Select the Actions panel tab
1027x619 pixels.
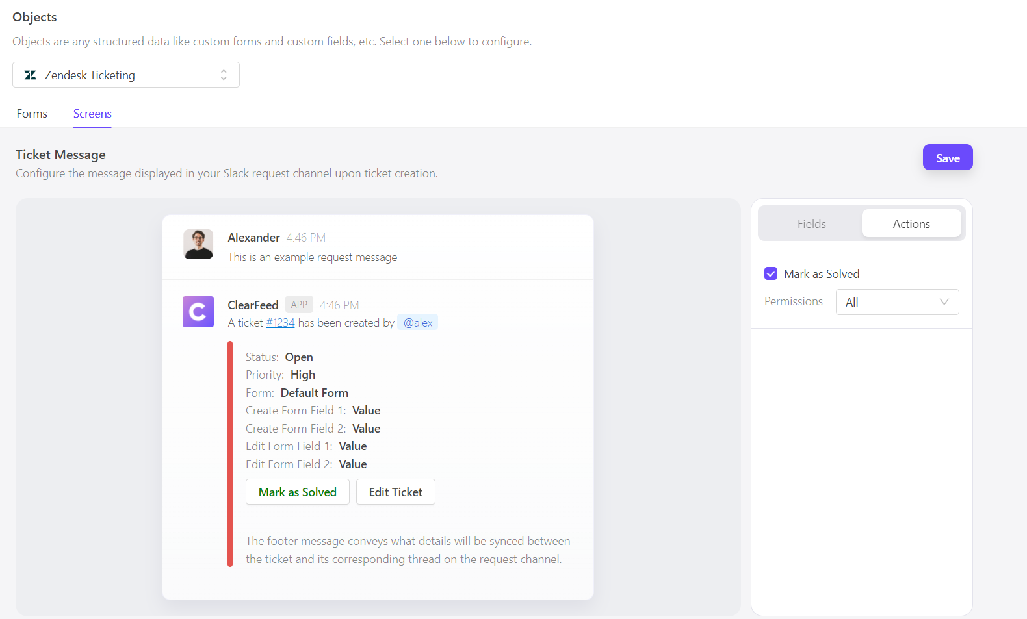[911, 224]
